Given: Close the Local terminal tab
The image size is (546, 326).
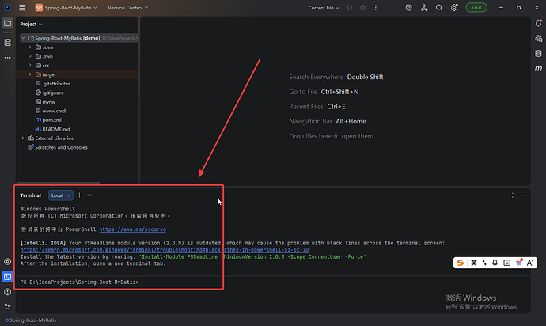Looking at the screenshot, I should [69, 195].
